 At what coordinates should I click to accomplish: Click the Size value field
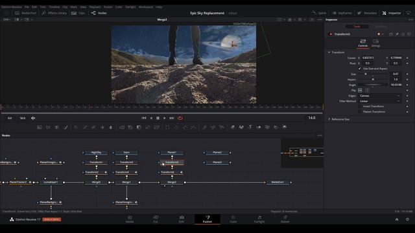coord(396,74)
